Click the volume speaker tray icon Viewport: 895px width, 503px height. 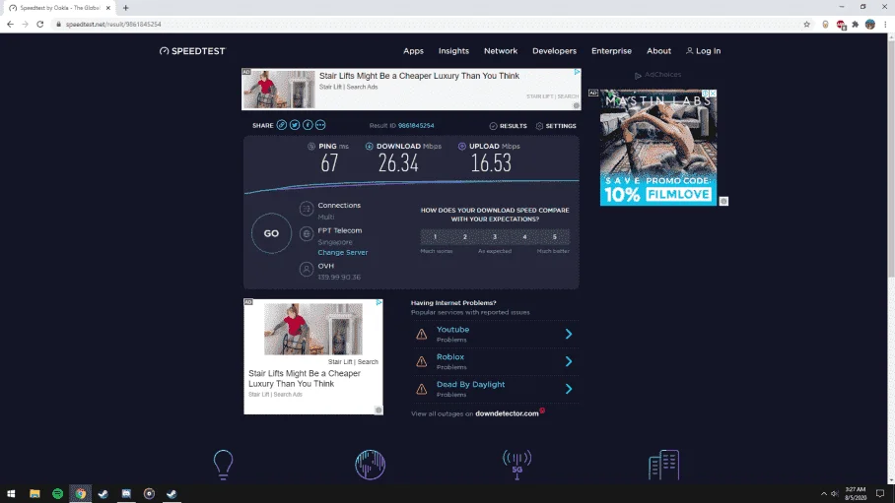(x=834, y=494)
